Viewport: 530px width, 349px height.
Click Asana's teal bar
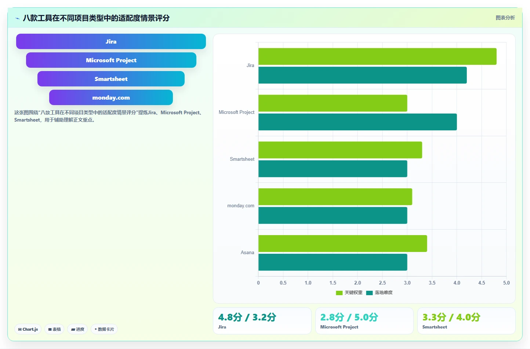tap(333, 262)
